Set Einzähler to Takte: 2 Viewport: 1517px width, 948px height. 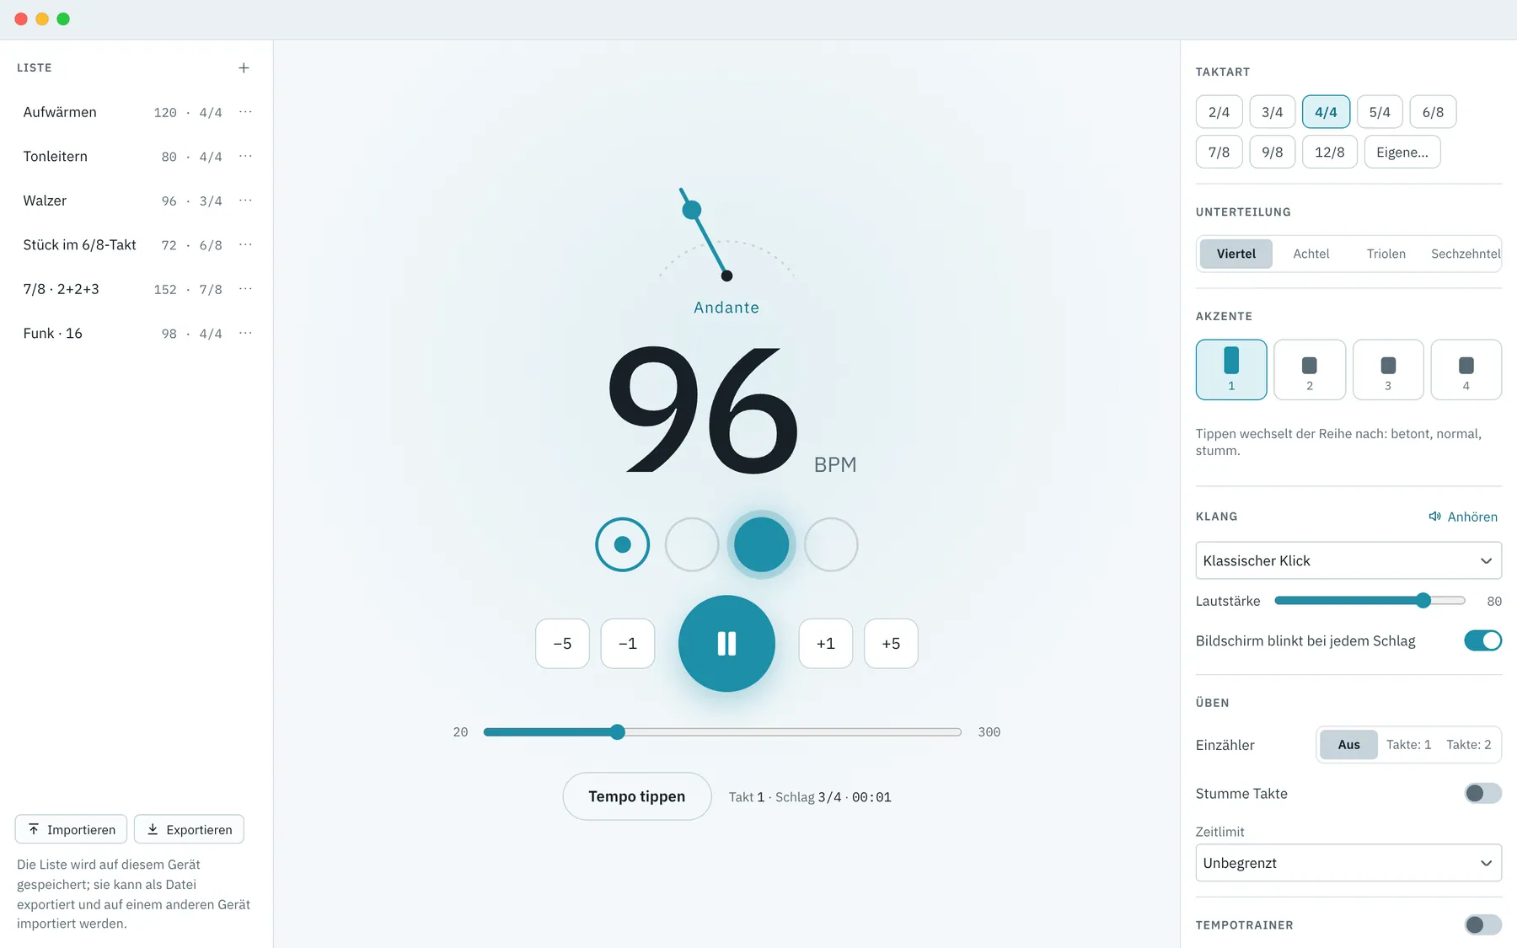[1469, 745]
